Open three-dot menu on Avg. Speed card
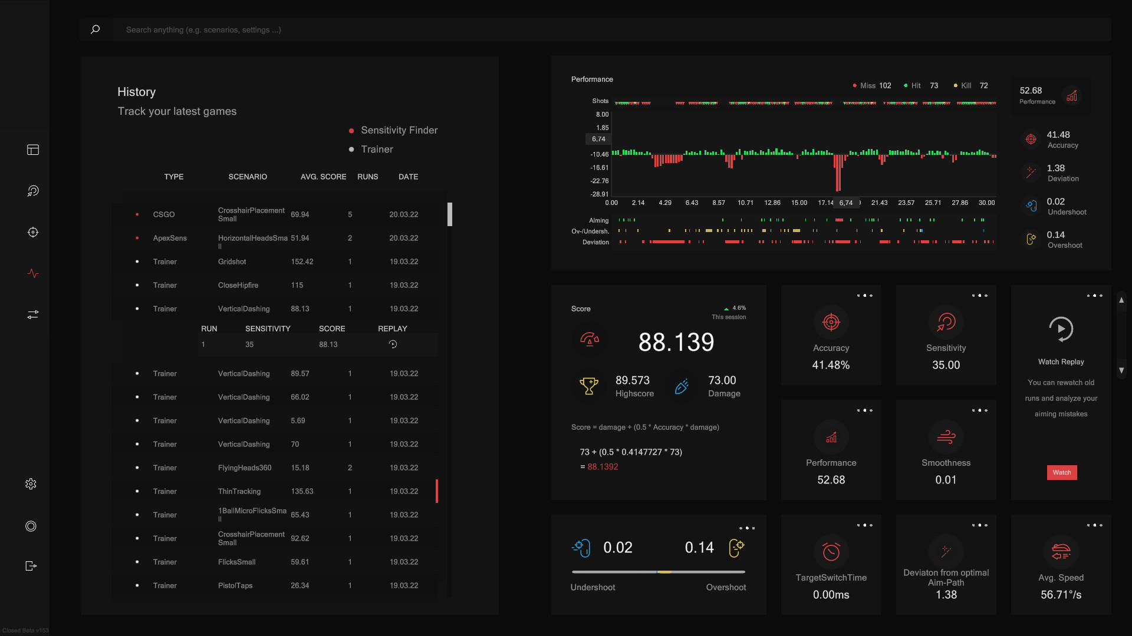The image size is (1132, 636). (1094, 525)
